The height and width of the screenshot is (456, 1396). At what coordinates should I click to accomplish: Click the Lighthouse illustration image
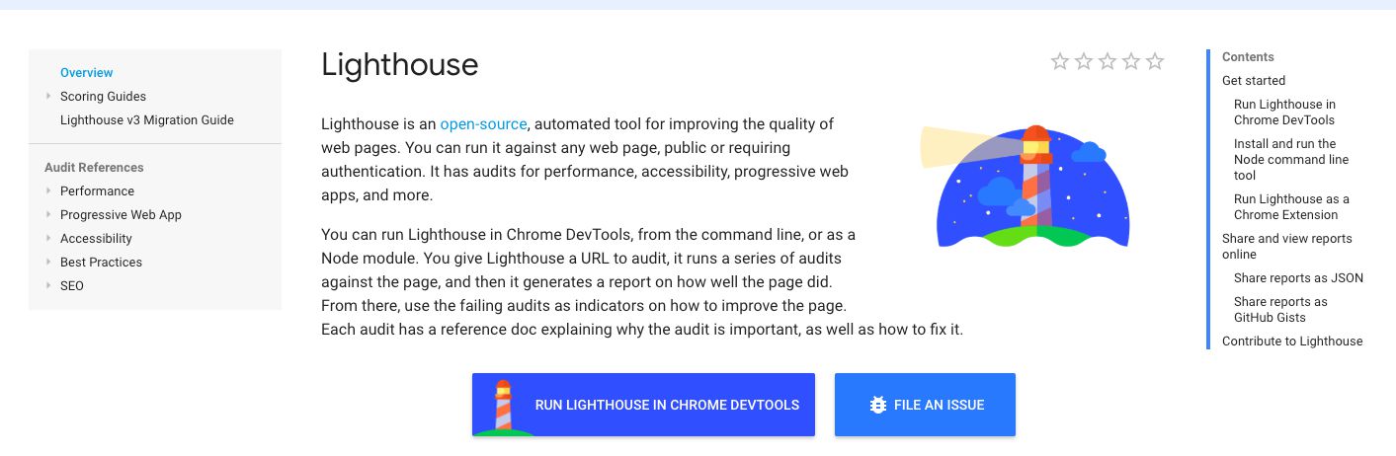click(x=1025, y=185)
